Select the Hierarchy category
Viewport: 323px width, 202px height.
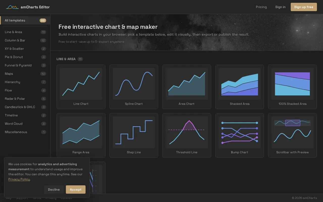point(25,82)
